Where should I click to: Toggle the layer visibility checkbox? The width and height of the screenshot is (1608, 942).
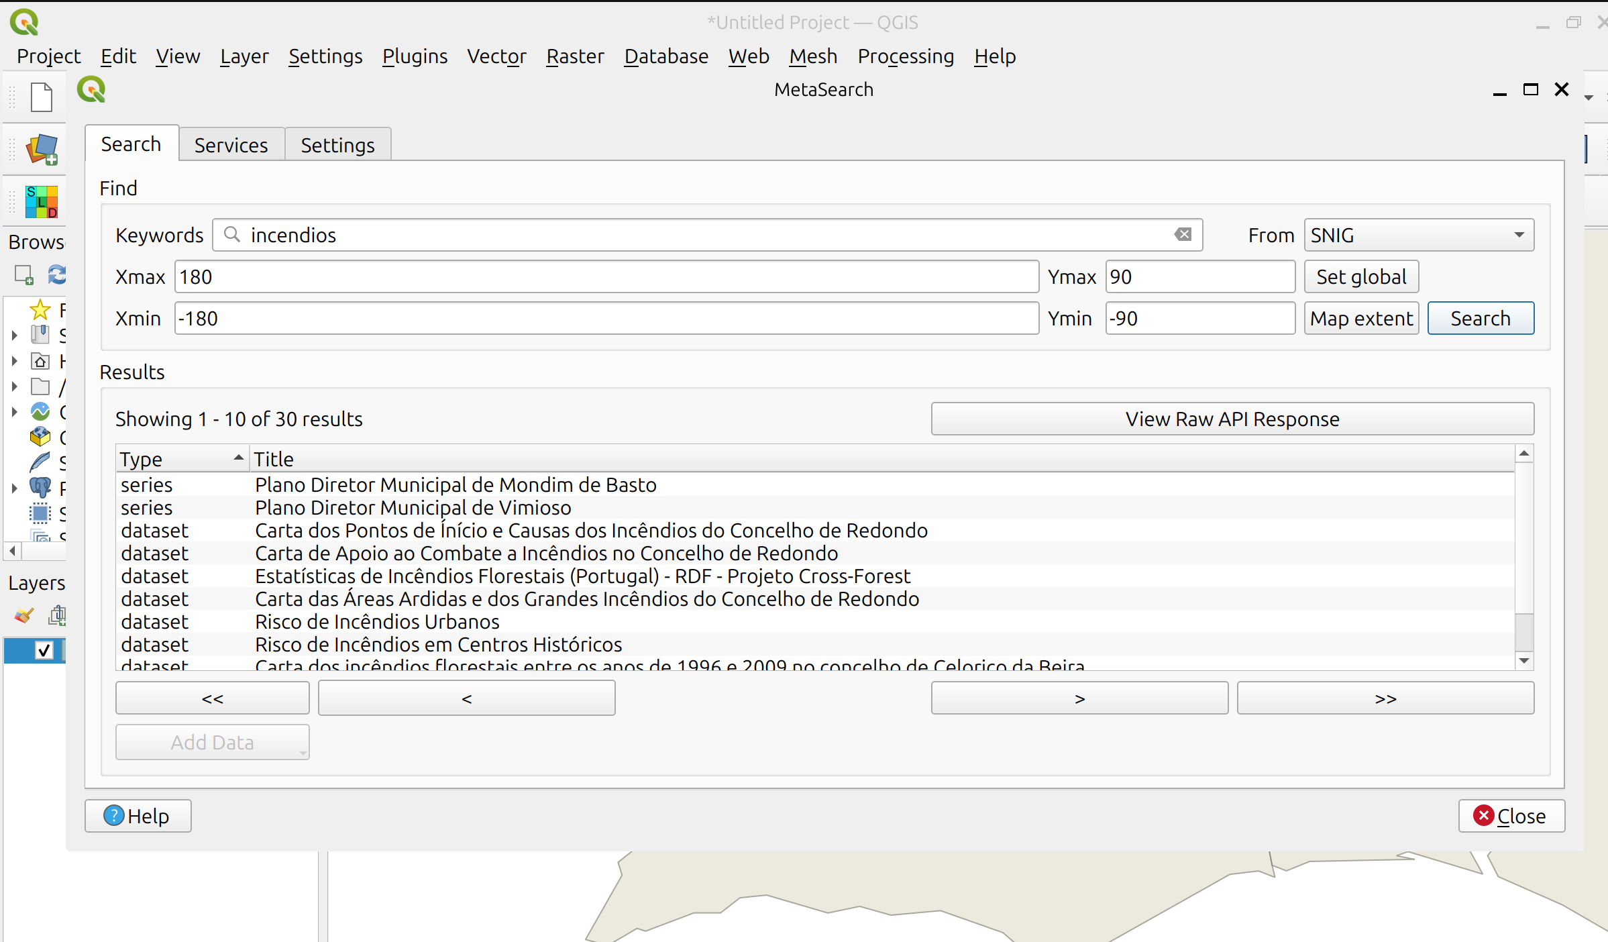click(x=44, y=650)
